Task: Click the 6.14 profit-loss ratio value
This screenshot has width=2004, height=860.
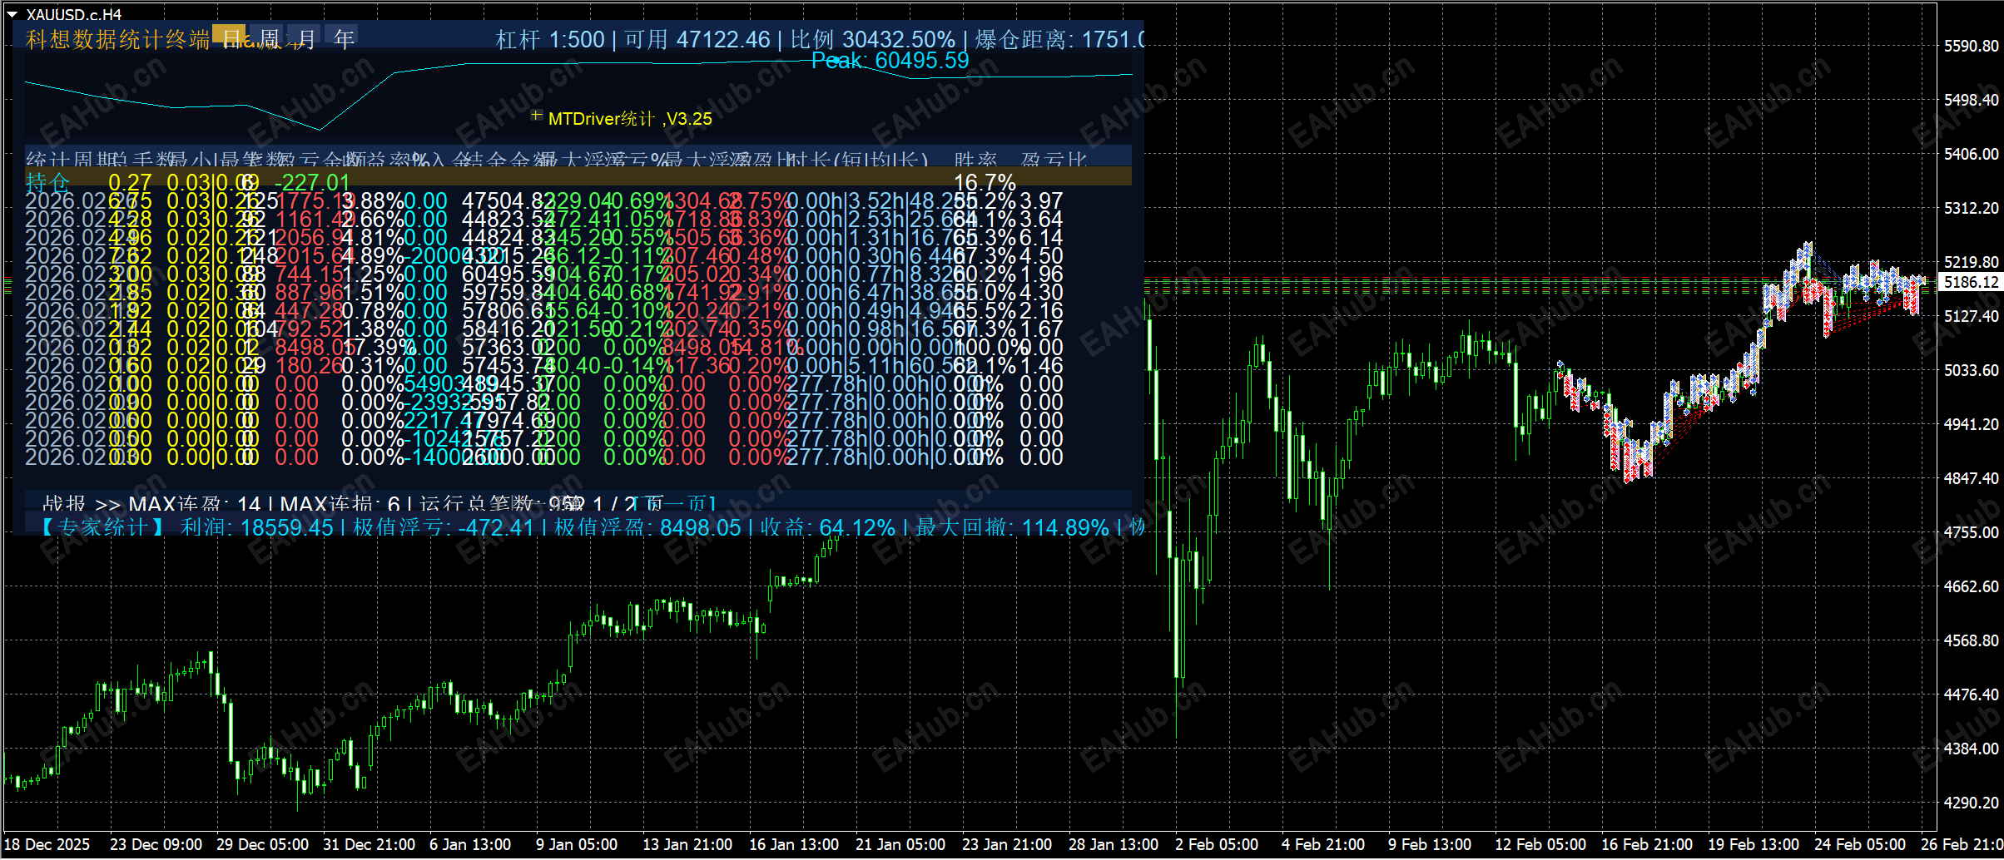Action: point(1041,237)
